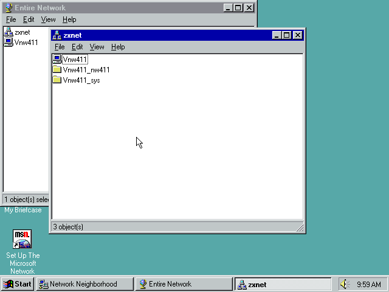
Task: Click the zxnet window resize grip
Action: pyautogui.click(x=300, y=228)
